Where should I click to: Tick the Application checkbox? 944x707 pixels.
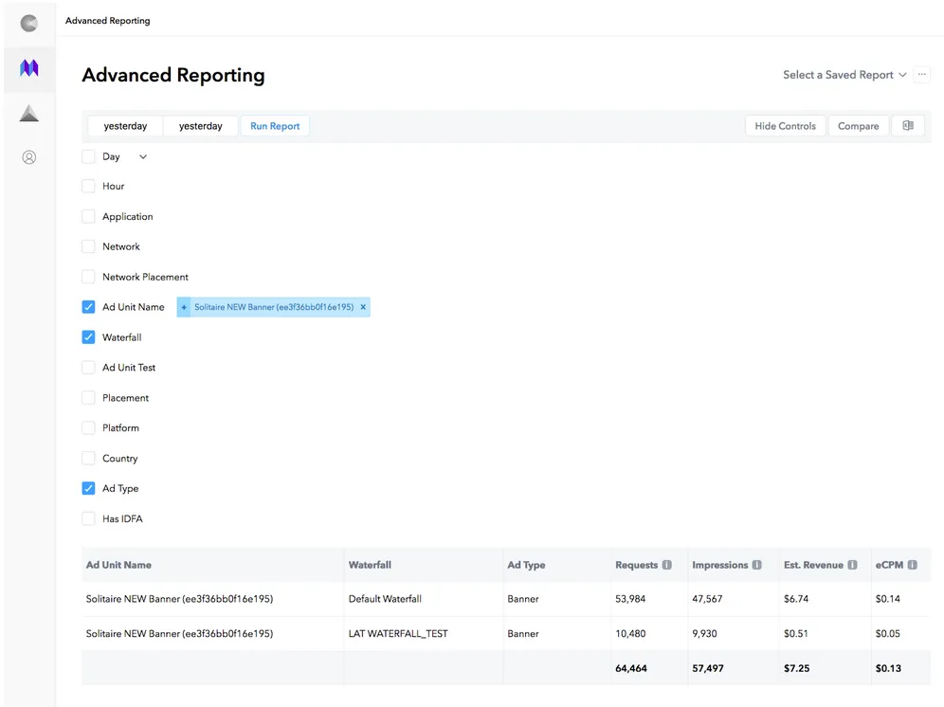[88, 216]
